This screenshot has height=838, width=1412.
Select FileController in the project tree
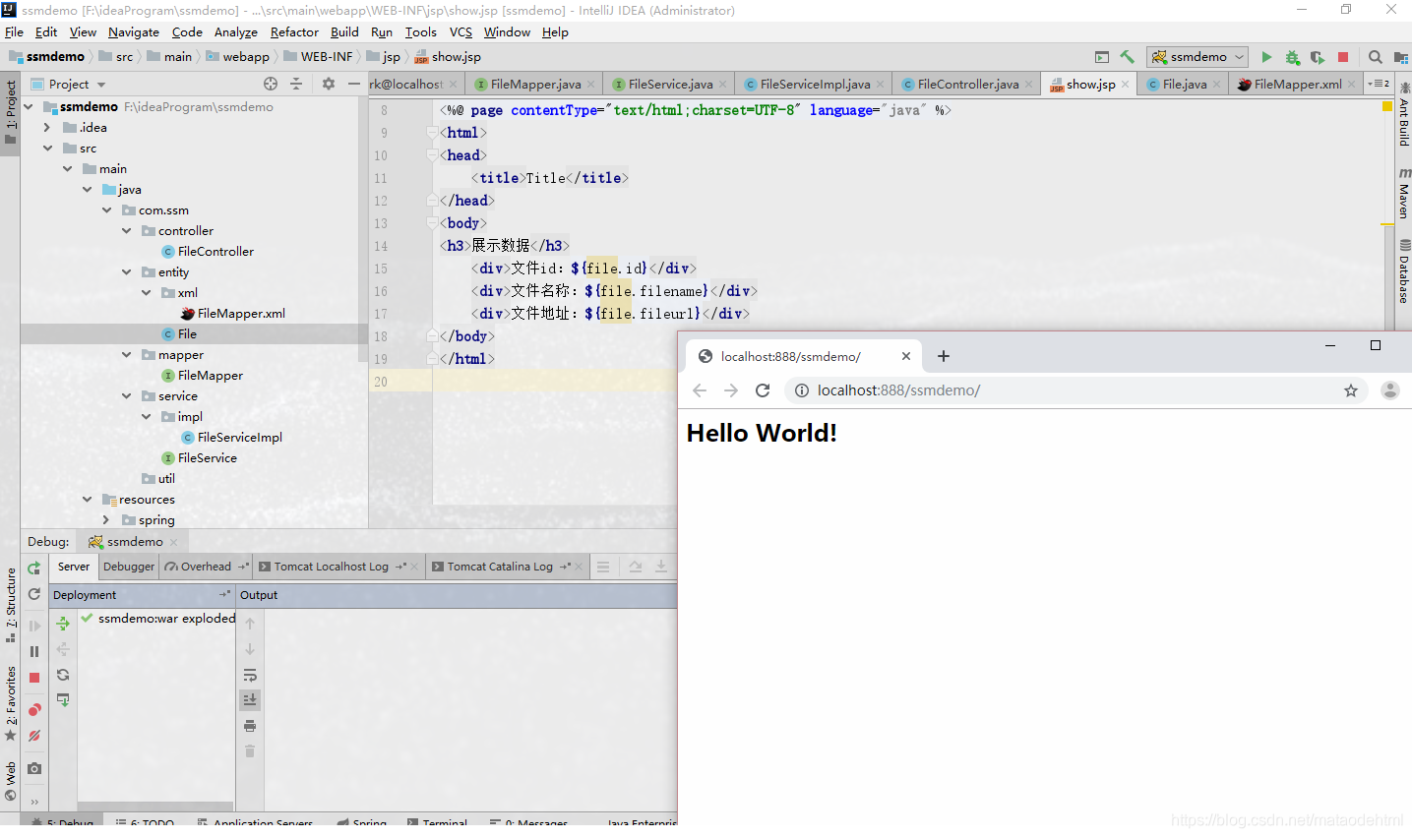click(x=215, y=251)
